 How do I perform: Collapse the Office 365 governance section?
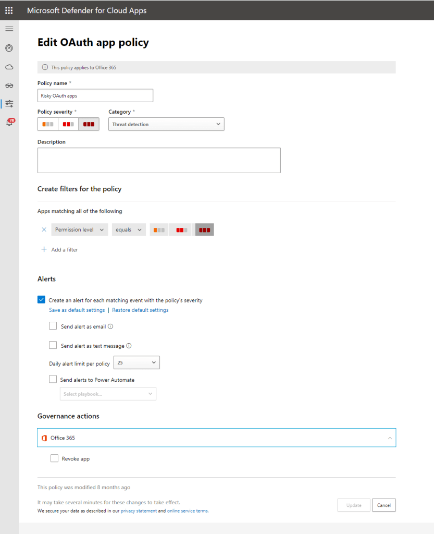pyautogui.click(x=390, y=438)
